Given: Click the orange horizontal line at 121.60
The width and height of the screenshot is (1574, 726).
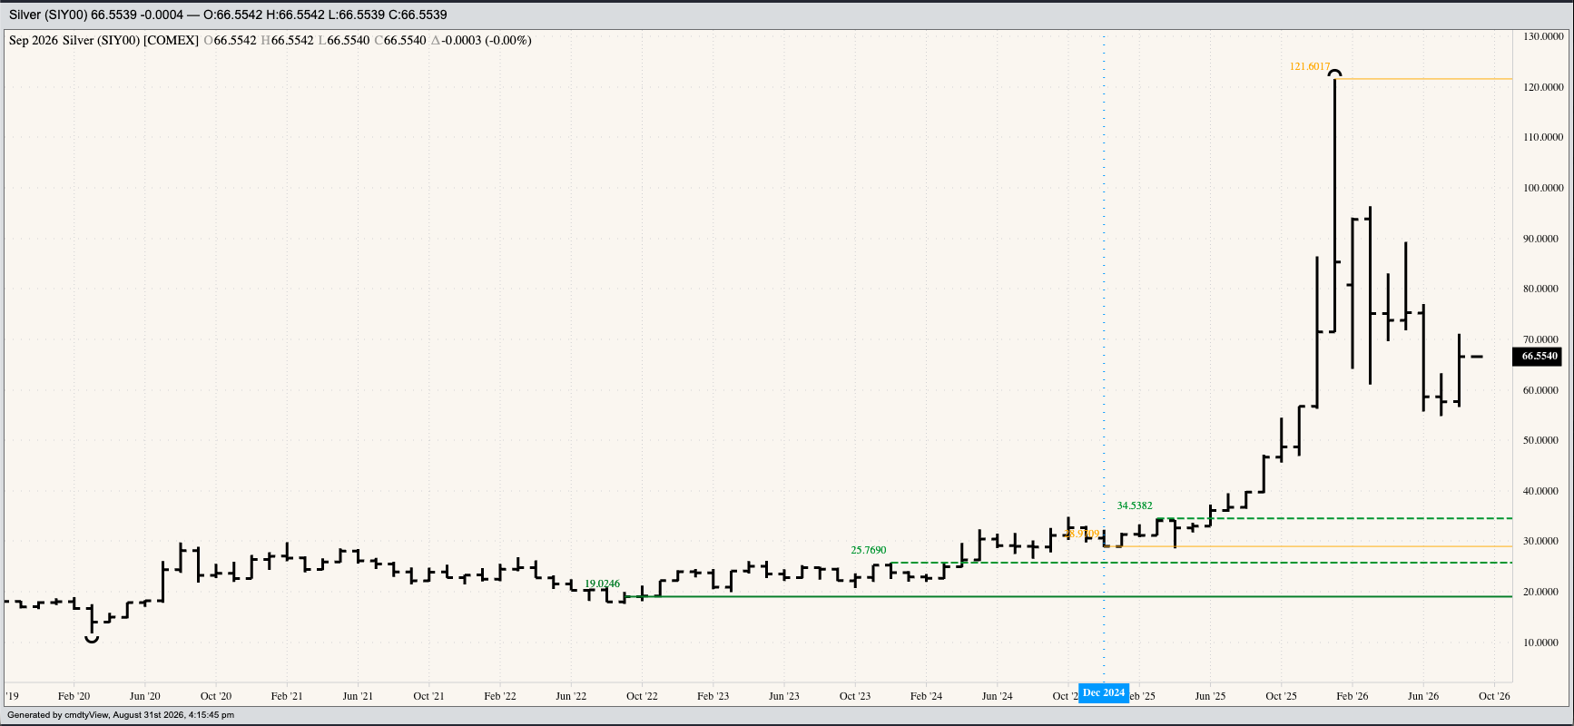Looking at the screenshot, I should [x=1423, y=79].
